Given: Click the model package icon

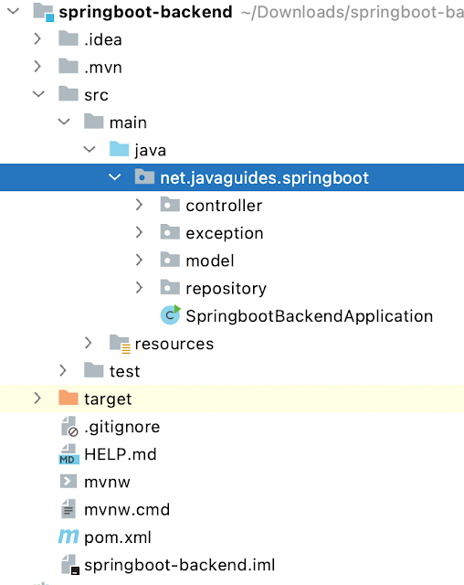Looking at the screenshot, I should coord(170,260).
